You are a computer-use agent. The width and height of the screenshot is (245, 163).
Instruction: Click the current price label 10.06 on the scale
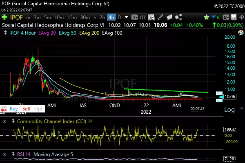tap(230, 97)
